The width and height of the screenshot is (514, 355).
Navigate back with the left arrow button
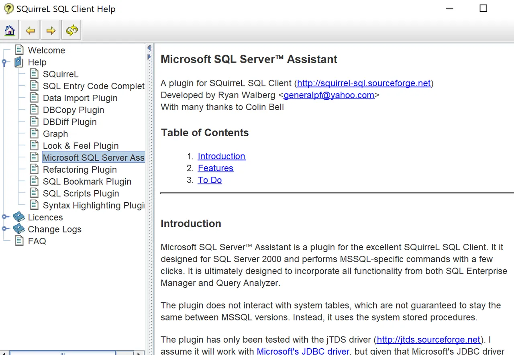(x=30, y=30)
